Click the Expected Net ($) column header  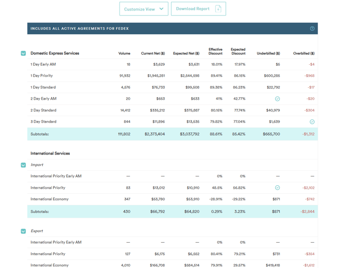(186, 53)
